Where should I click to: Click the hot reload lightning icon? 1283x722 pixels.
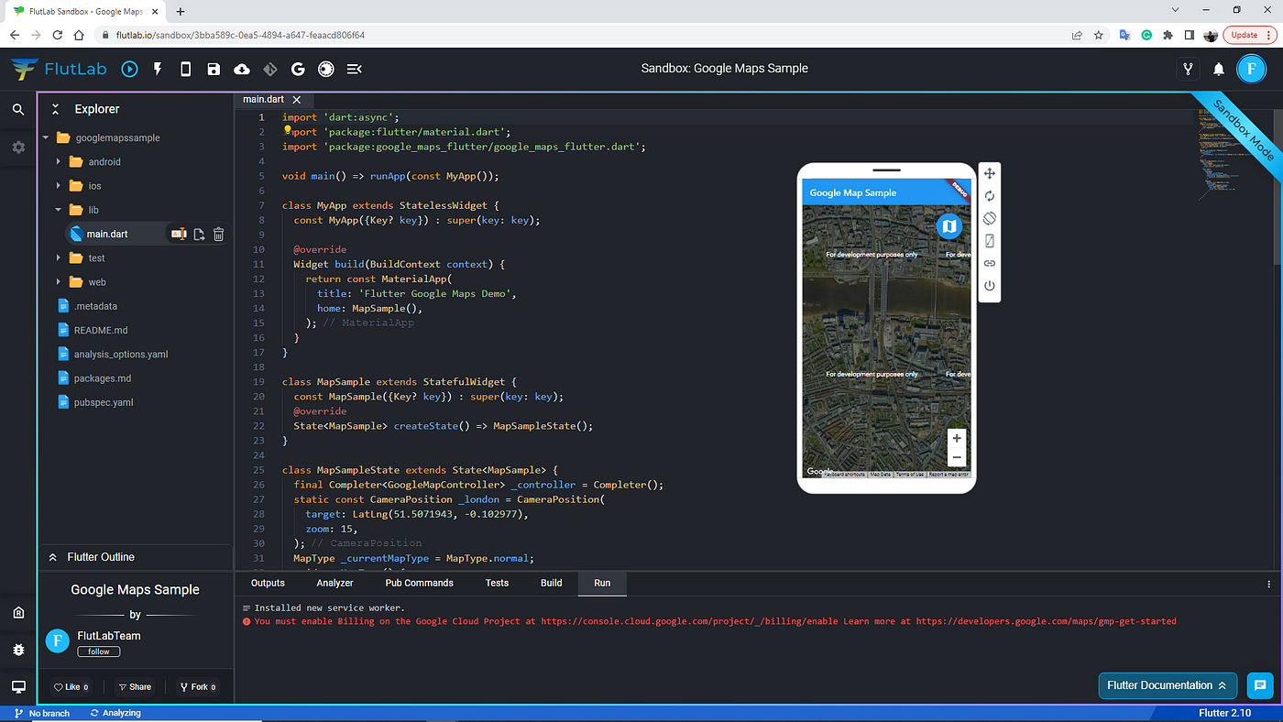click(158, 69)
